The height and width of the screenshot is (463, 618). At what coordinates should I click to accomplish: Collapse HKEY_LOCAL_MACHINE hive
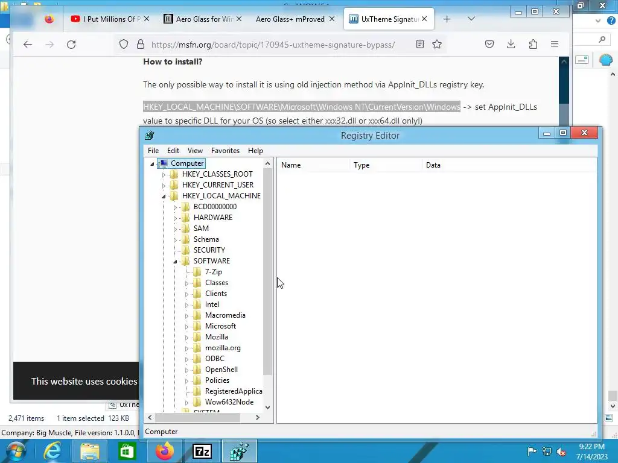click(x=164, y=196)
